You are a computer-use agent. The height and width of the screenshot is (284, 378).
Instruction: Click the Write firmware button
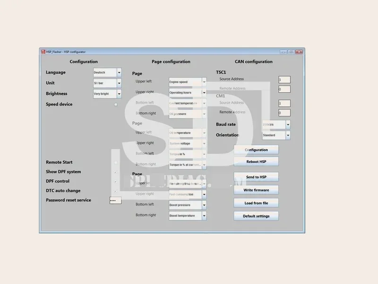pos(256,190)
